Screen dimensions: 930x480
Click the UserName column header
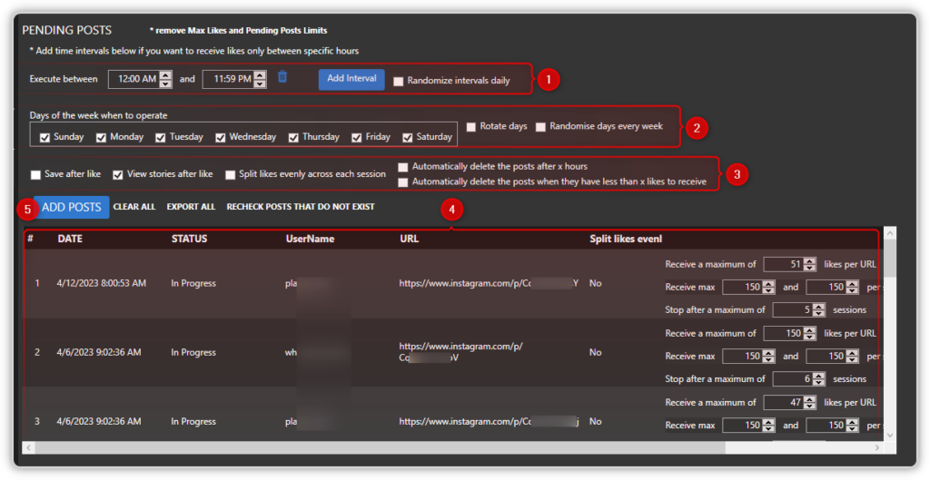coord(311,239)
